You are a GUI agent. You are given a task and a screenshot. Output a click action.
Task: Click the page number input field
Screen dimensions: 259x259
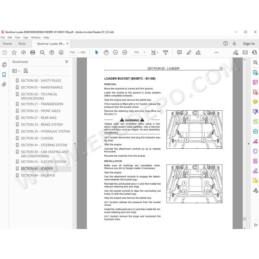tap(72, 53)
